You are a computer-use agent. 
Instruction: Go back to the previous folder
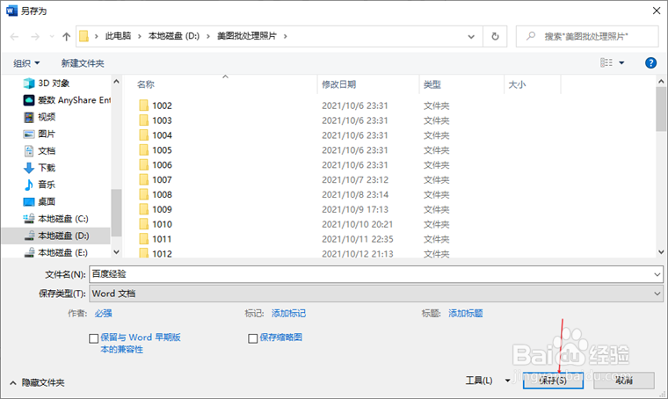[14, 37]
